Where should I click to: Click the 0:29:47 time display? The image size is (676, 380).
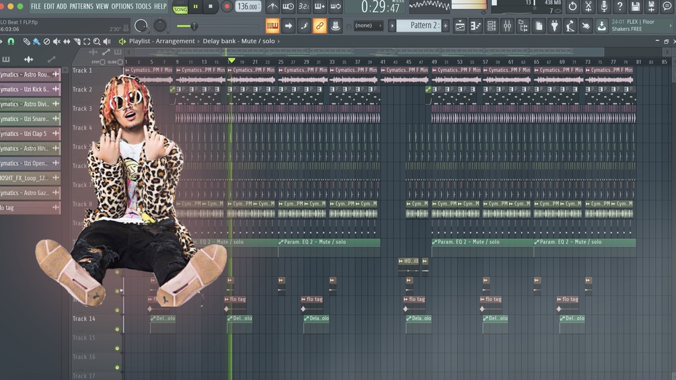coord(381,7)
